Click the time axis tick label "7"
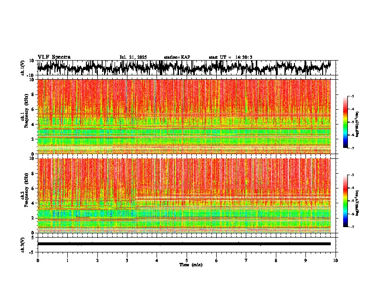The image size is (378, 292). pyautogui.click(x=246, y=261)
